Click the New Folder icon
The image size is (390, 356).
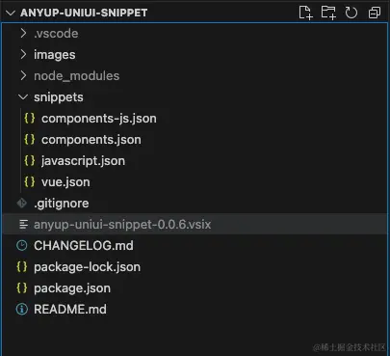pos(328,13)
